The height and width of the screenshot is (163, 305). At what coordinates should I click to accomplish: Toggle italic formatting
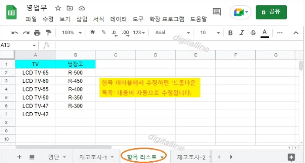pyautogui.click(x=242, y=33)
